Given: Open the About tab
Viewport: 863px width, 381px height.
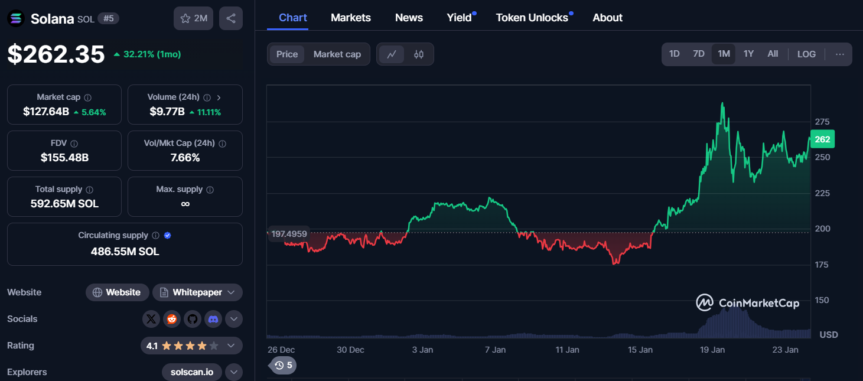Looking at the screenshot, I should pos(608,18).
